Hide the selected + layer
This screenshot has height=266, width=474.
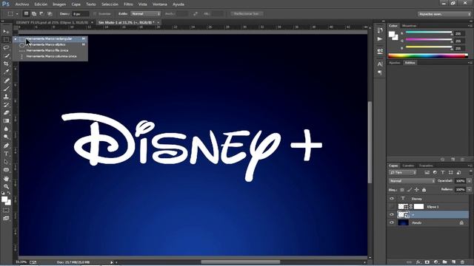click(x=392, y=214)
